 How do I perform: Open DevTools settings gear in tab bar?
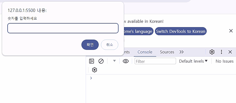tap(212, 52)
